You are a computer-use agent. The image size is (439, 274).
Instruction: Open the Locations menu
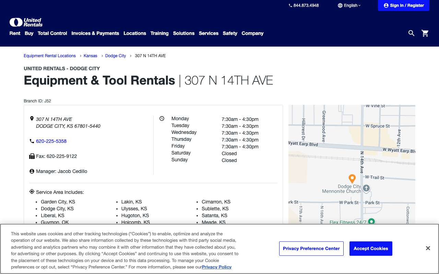point(135,33)
